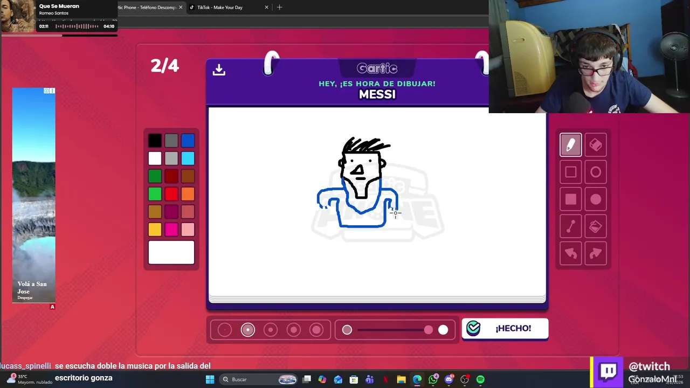
Task: Activate the paint bucket fill tool
Action: (x=596, y=227)
